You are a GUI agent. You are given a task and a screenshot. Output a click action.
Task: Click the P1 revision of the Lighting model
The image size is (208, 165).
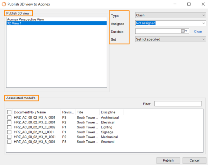tap(64, 127)
